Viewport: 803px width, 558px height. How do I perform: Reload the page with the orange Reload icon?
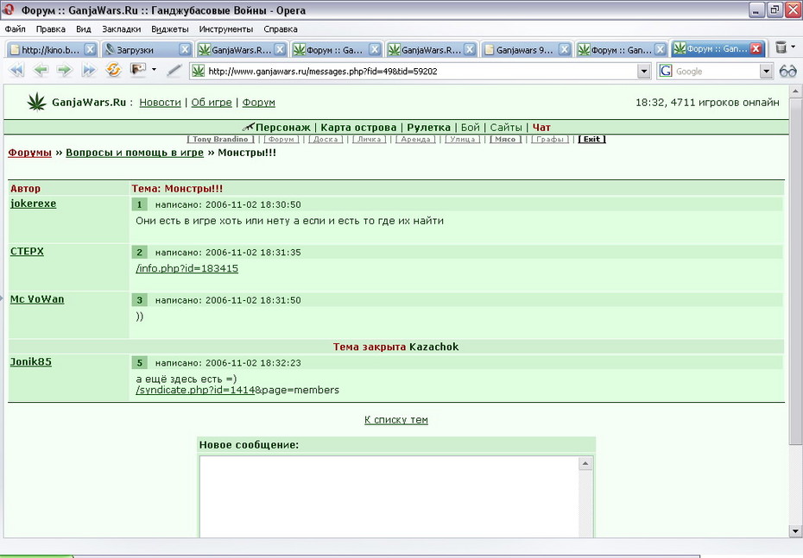(113, 70)
